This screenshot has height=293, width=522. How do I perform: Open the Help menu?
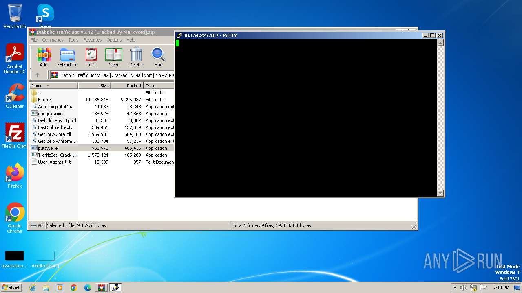(x=130, y=40)
